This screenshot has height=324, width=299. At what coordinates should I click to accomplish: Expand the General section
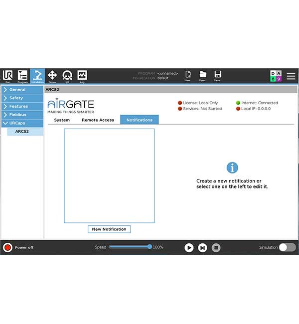click(x=22, y=90)
